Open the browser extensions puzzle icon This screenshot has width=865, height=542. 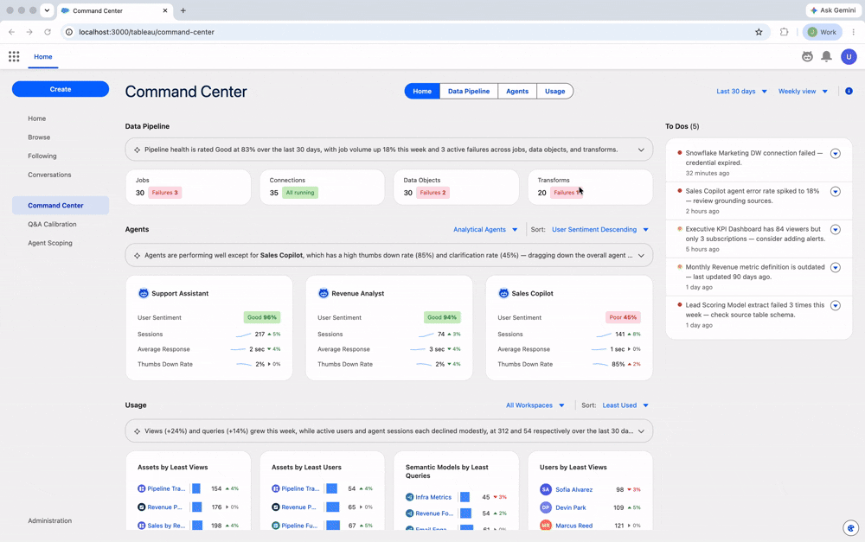[784, 32]
